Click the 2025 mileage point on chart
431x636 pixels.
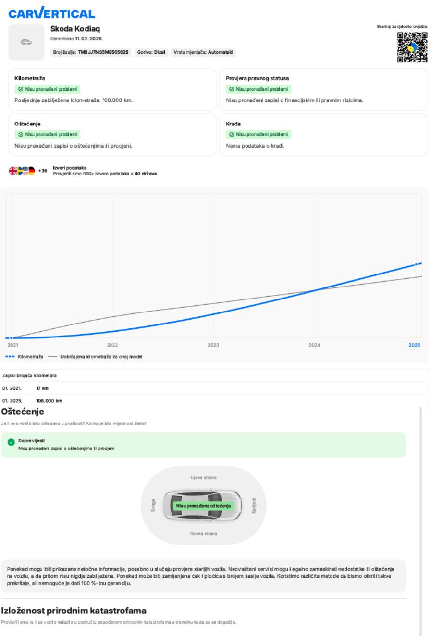pyautogui.click(x=416, y=264)
